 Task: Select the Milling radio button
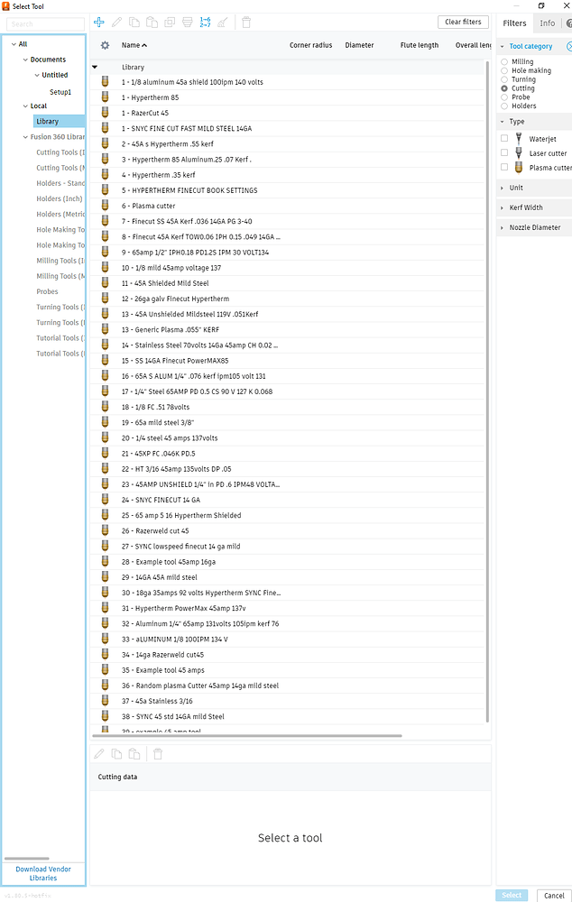[504, 61]
